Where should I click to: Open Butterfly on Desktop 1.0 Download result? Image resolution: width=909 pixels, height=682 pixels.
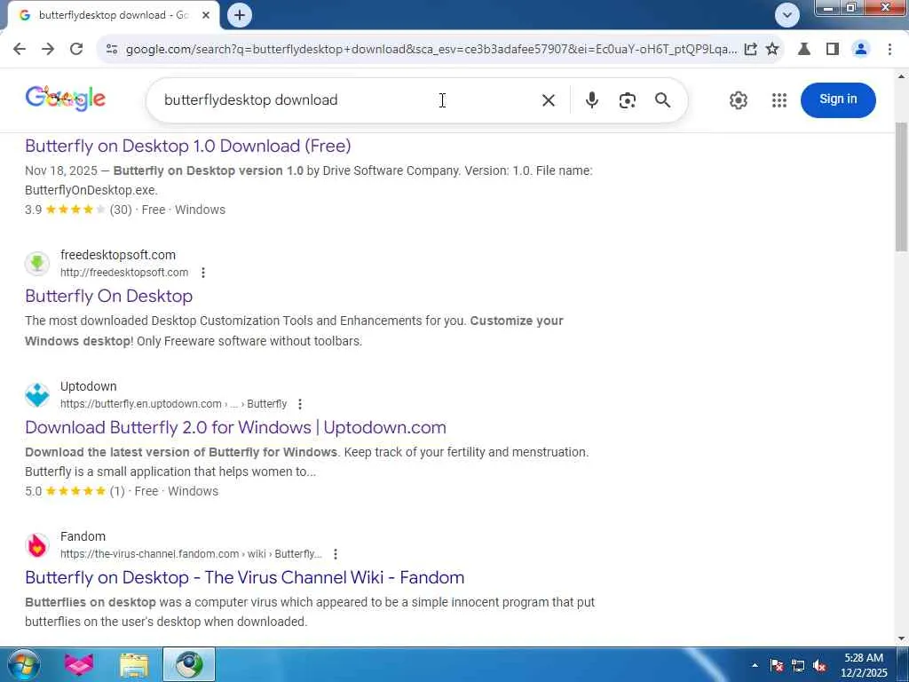[188, 147]
